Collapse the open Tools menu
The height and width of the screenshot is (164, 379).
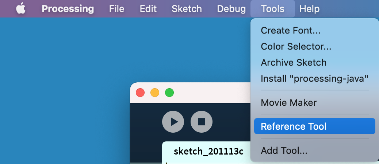(x=272, y=8)
